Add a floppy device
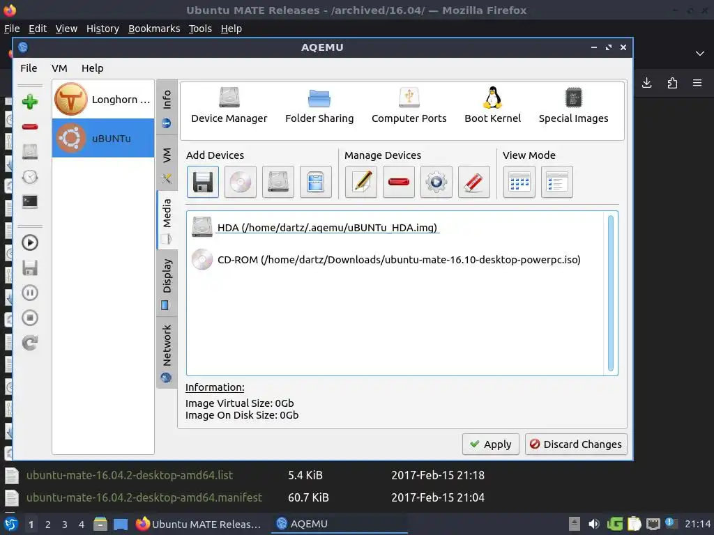This screenshot has width=714, height=535. click(203, 182)
